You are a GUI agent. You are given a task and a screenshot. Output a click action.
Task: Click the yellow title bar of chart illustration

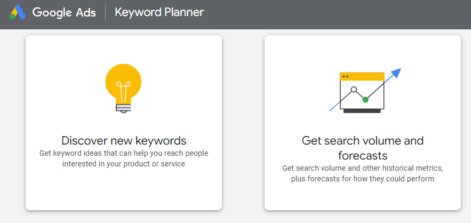[362, 76]
